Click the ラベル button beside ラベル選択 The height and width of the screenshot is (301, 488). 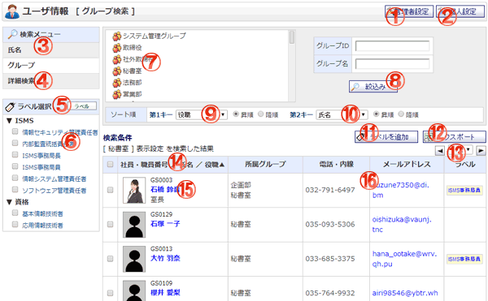[82, 106]
